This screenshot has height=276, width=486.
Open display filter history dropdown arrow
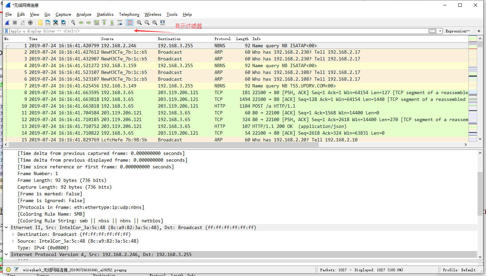[440, 31]
